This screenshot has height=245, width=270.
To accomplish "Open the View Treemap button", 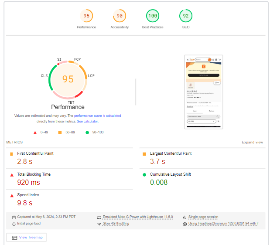I will click(x=26, y=238).
